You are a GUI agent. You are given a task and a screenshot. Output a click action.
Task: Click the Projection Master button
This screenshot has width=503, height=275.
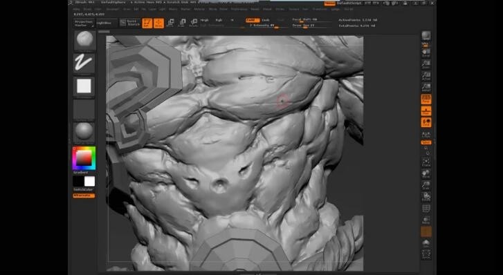pos(84,23)
